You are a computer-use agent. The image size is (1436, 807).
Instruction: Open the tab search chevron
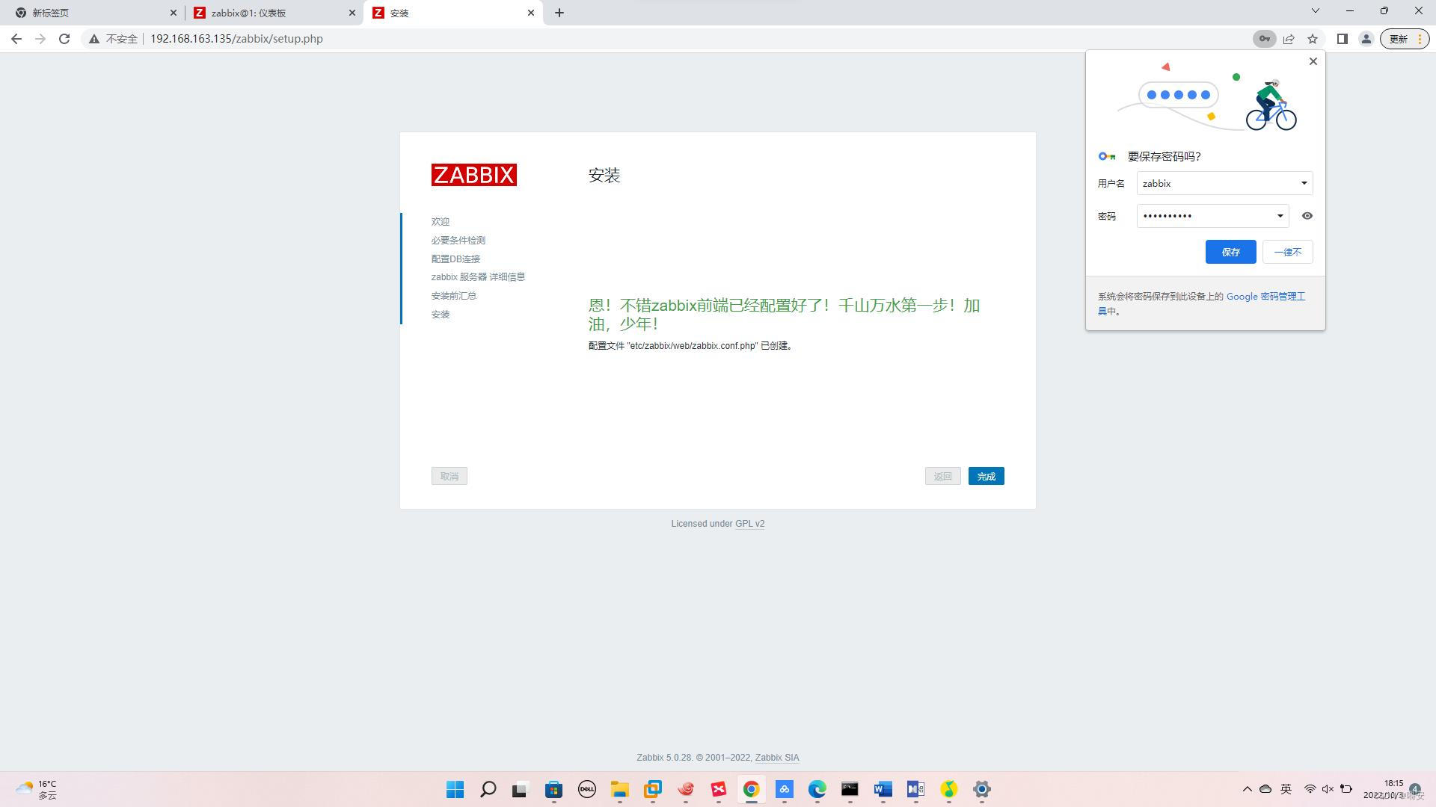pos(1316,10)
